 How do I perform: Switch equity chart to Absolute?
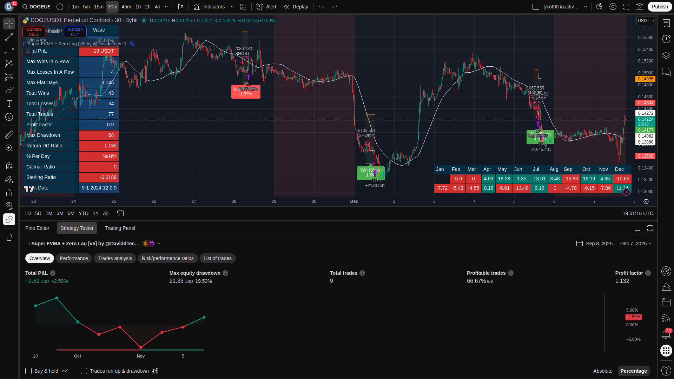pos(602,371)
